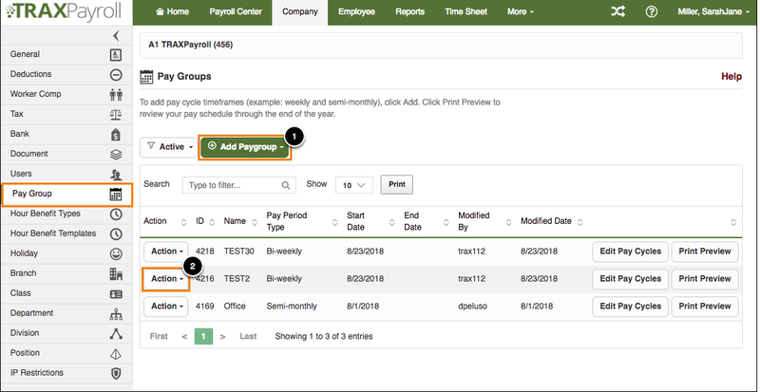Switch to the Employee tab
Screen dimensions: 760x392
pos(357,11)
